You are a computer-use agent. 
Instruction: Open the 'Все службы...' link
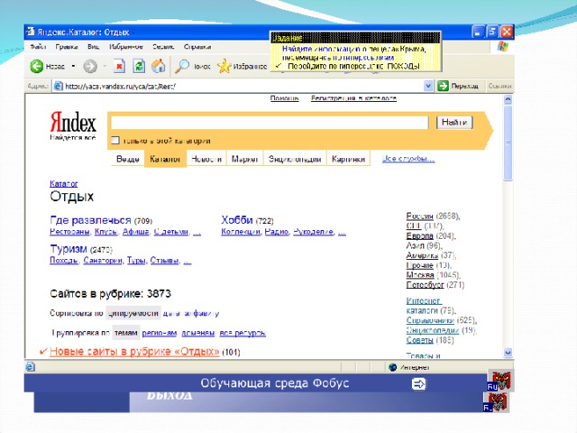coord(408,159)
